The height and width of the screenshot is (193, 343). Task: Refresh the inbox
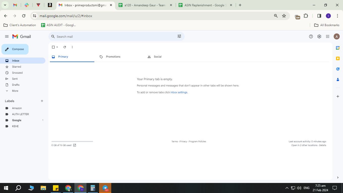65,47
